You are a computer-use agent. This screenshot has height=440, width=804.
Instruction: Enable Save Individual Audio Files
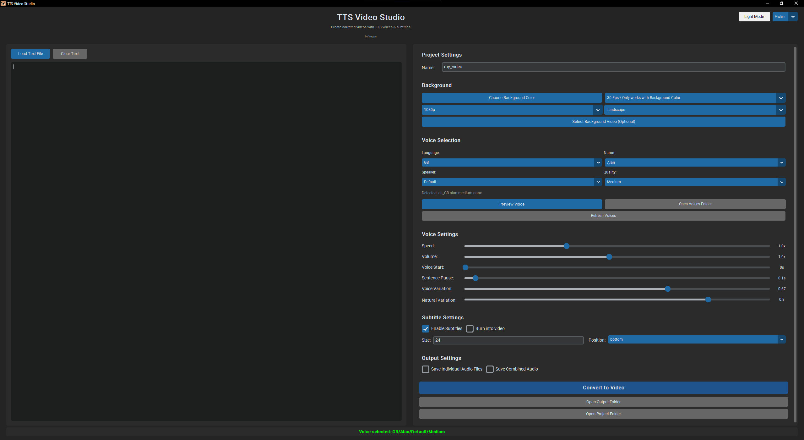coord(425,369)
